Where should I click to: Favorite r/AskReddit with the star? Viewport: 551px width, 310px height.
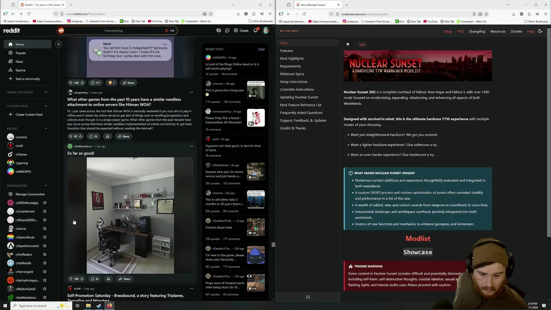[45, 263]
